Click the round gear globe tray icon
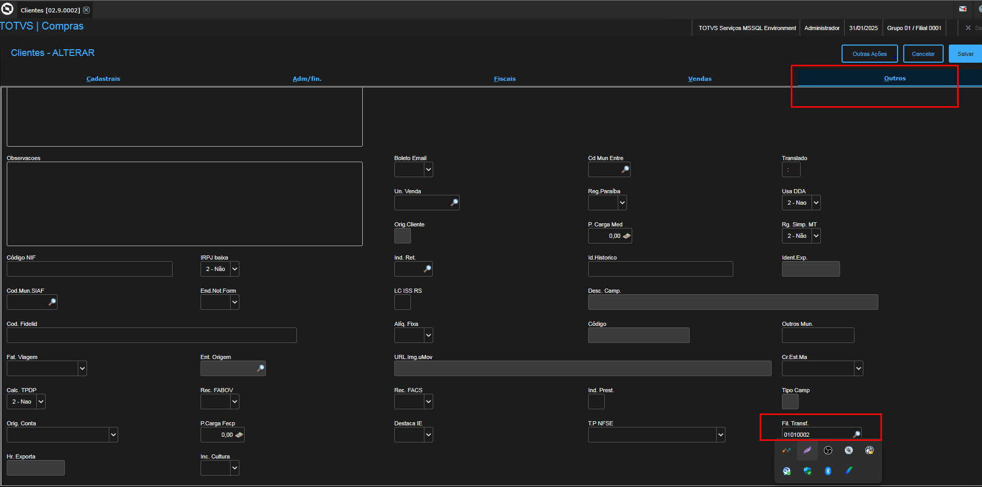Image resolution: width=982 pixels, height=487 pixels. [x=849, y=450]
